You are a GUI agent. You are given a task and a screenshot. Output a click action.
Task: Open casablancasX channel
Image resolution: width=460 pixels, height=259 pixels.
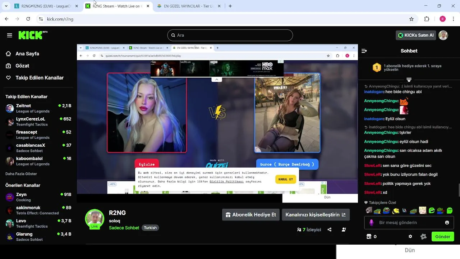coord(38,148)
